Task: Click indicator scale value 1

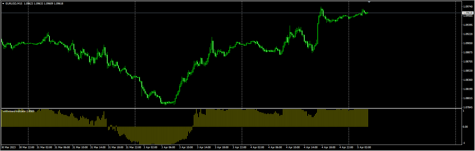Action: pos(464,111)
